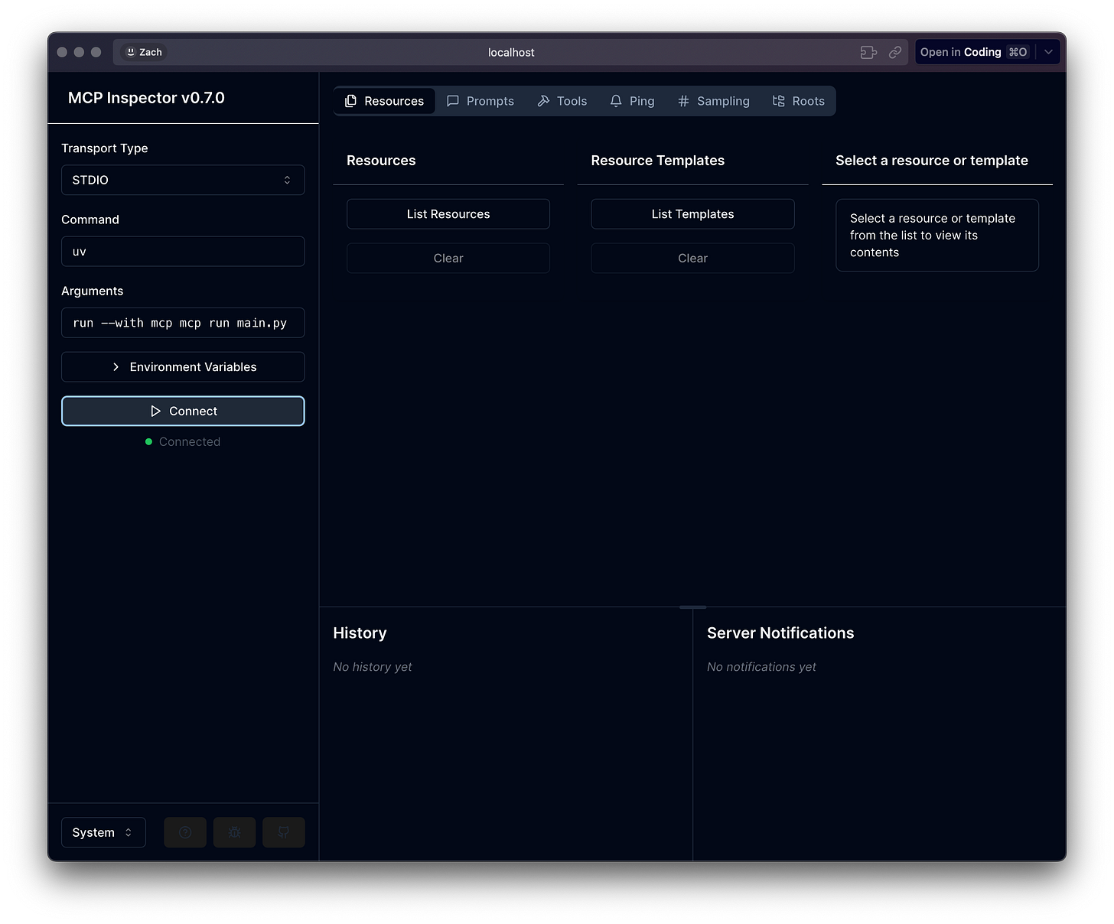Switch to the Sampling tab
The height and width of the screenshot is (924, 1114).
coord(714,101)
